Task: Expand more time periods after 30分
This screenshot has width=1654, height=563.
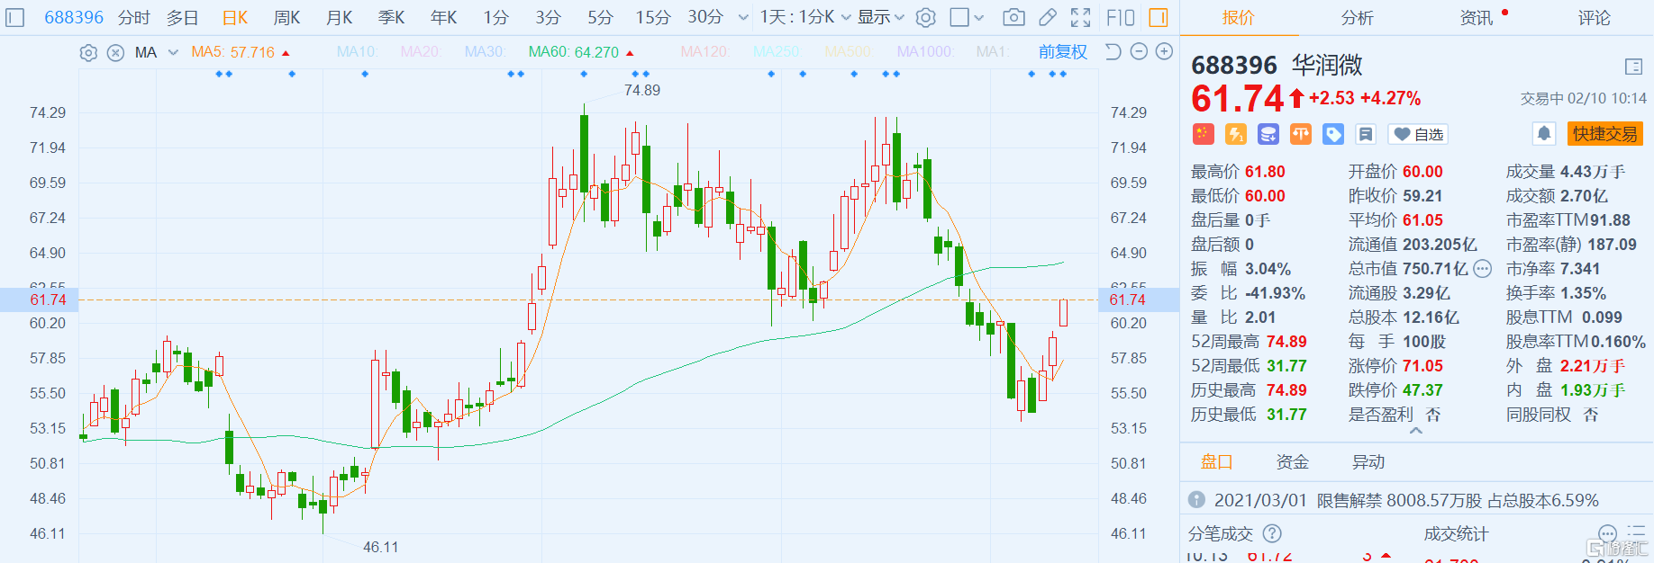Action: [743, 17]
